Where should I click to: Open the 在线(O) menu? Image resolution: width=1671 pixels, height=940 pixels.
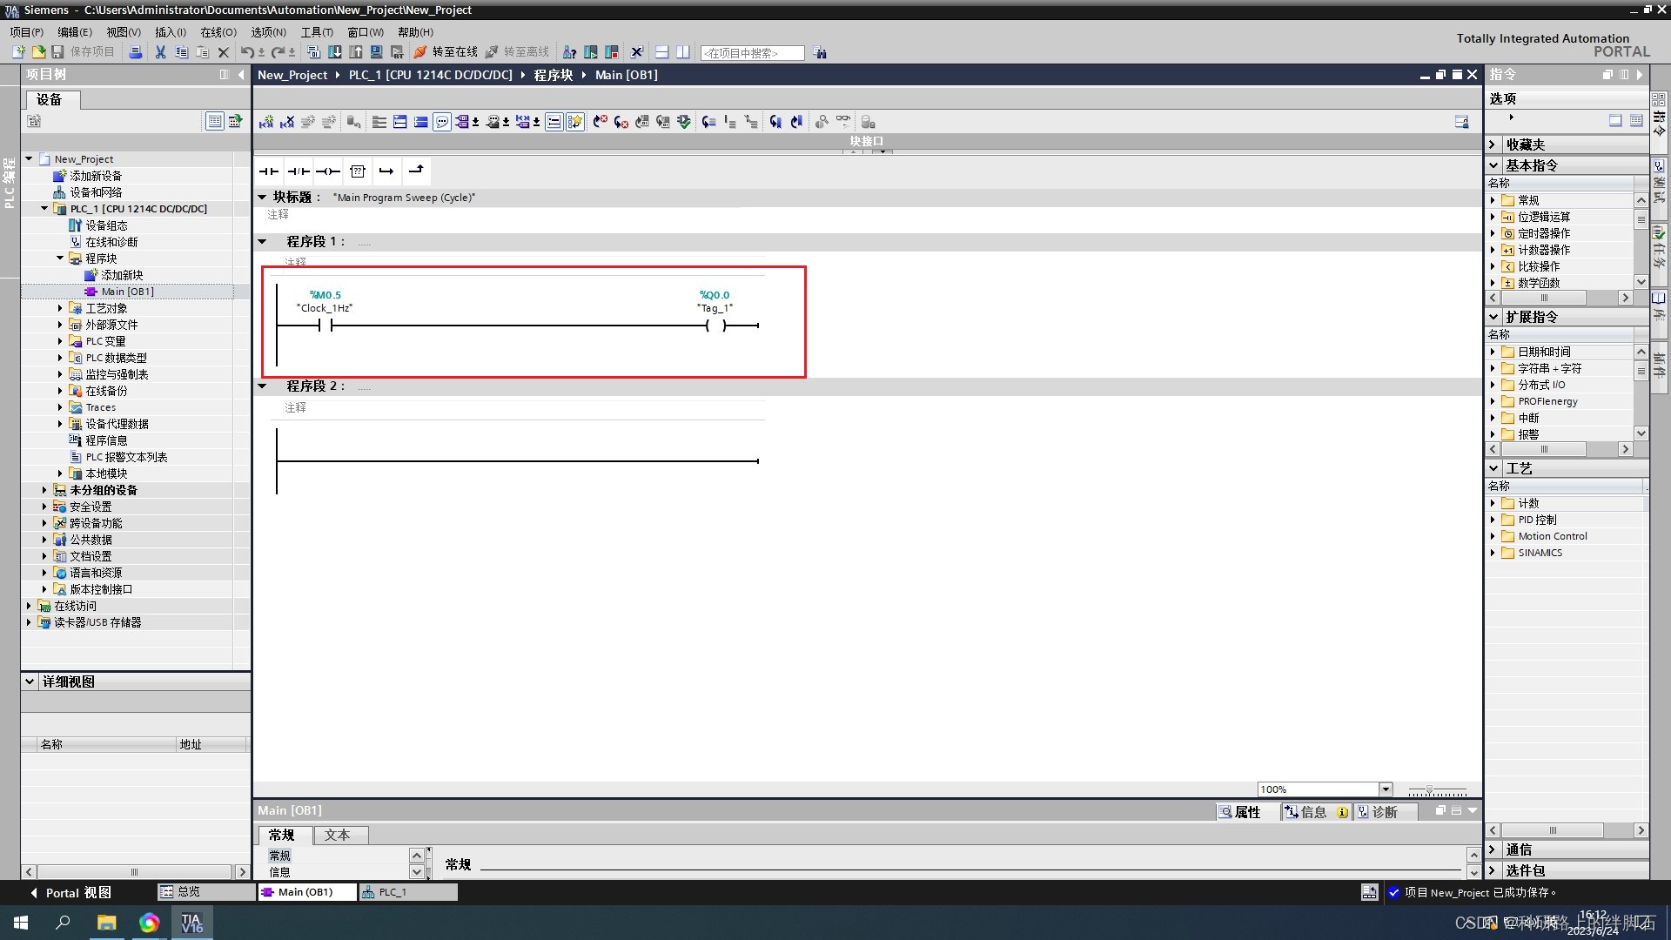tap(218, 32)
